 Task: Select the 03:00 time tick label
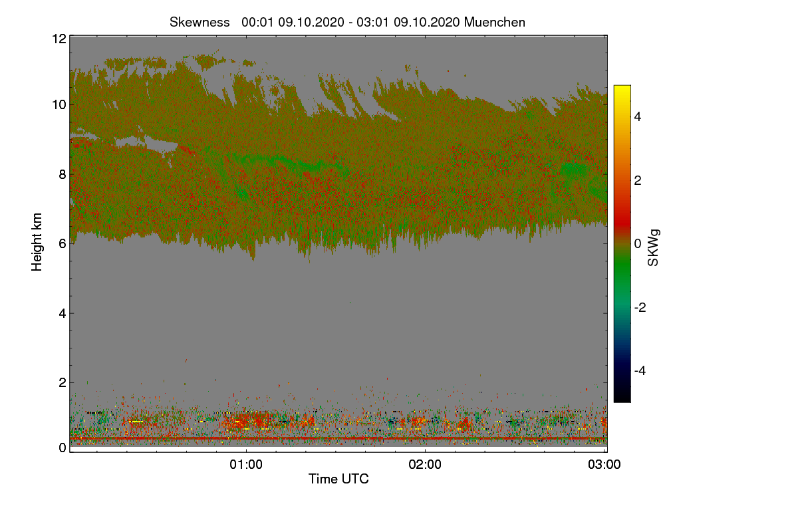click(604, 465)
